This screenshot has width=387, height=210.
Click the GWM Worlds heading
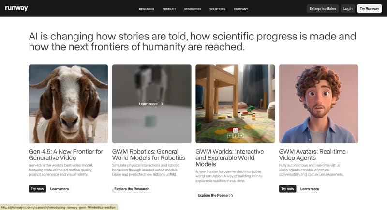coord(229,157)
